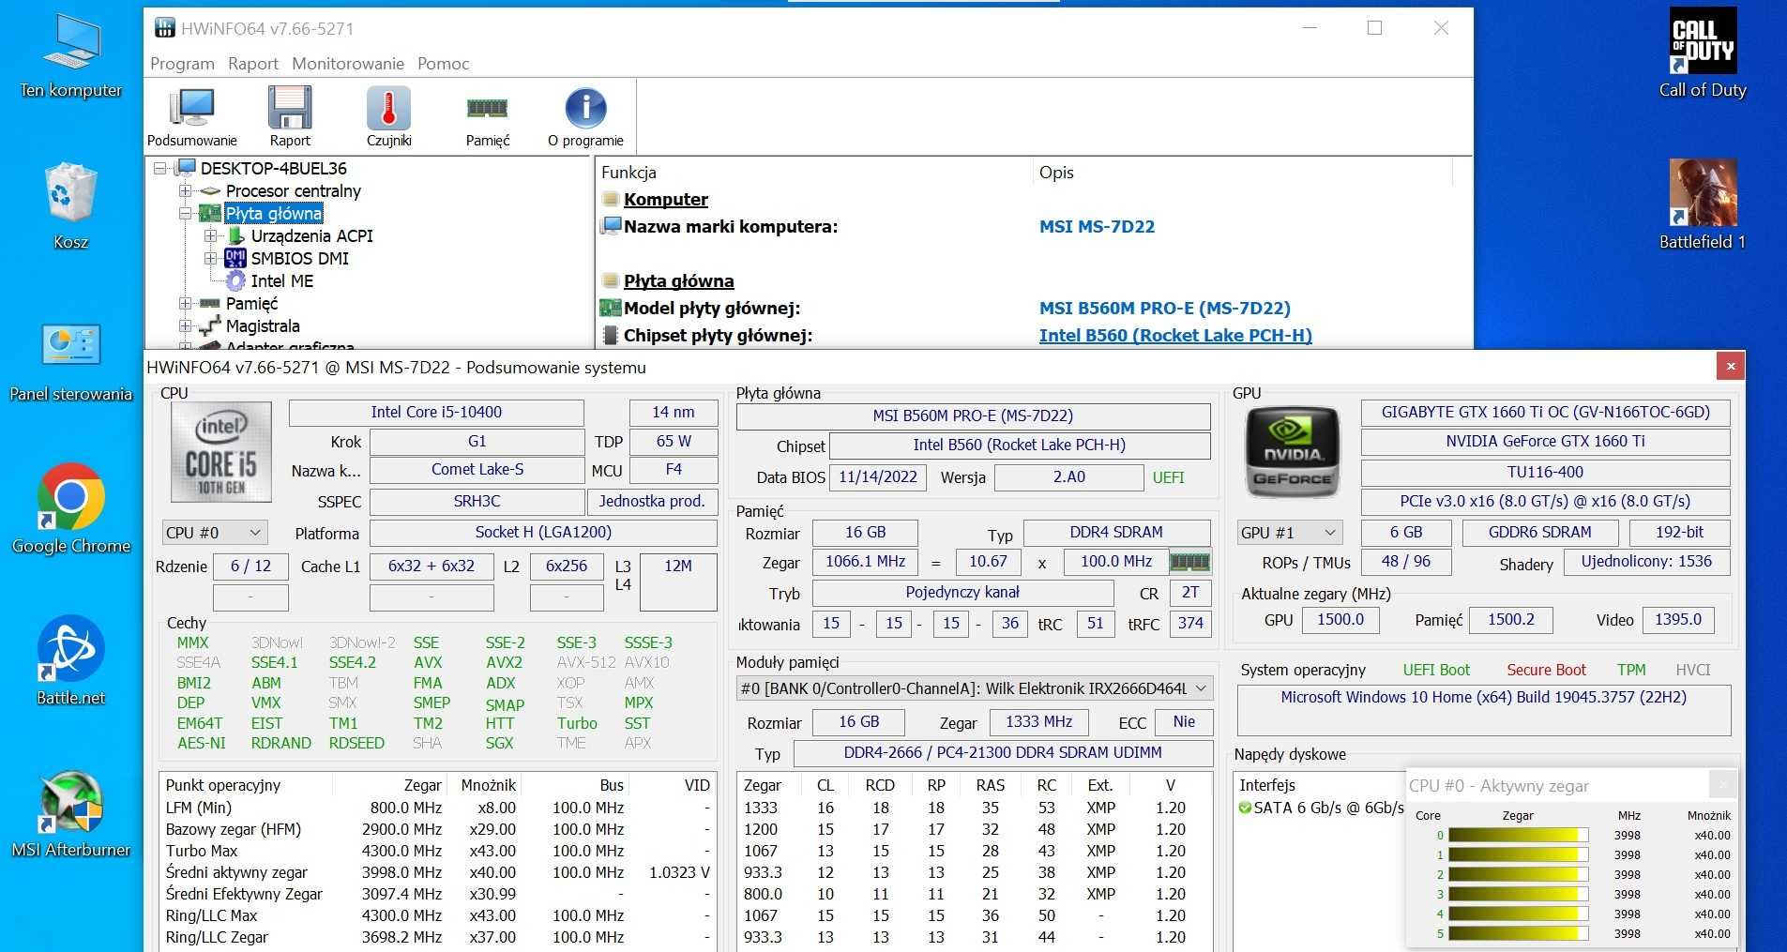The width and height of the screenshot is (1787, 952).
Task: Click the Intel Core i5 logo image
Action: [221, 452]
